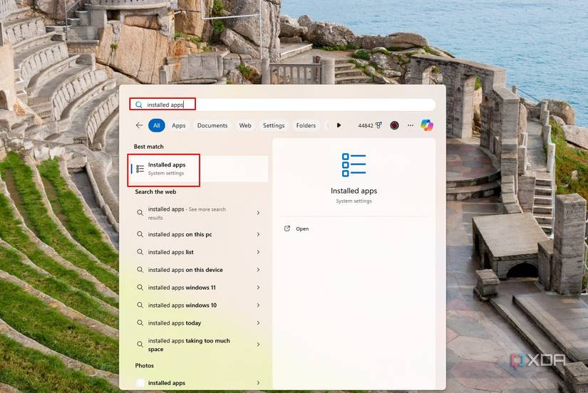Expand chevron for 'installed apps windows 11'
Screen dimensions: 588x393
coord(259,288)
